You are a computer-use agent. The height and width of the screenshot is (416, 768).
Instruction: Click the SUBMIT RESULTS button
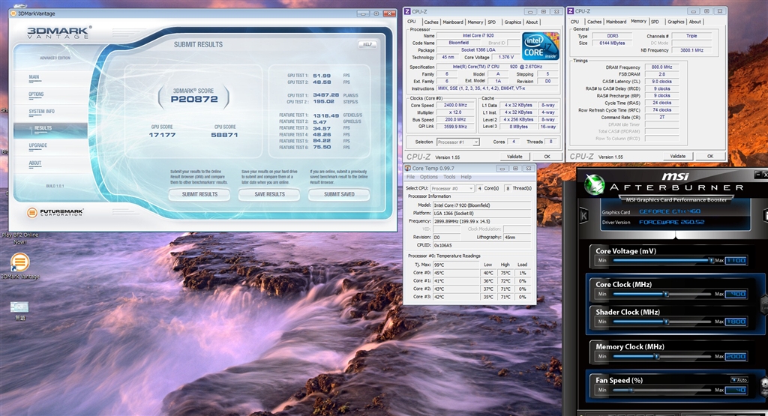click(199, 194)
